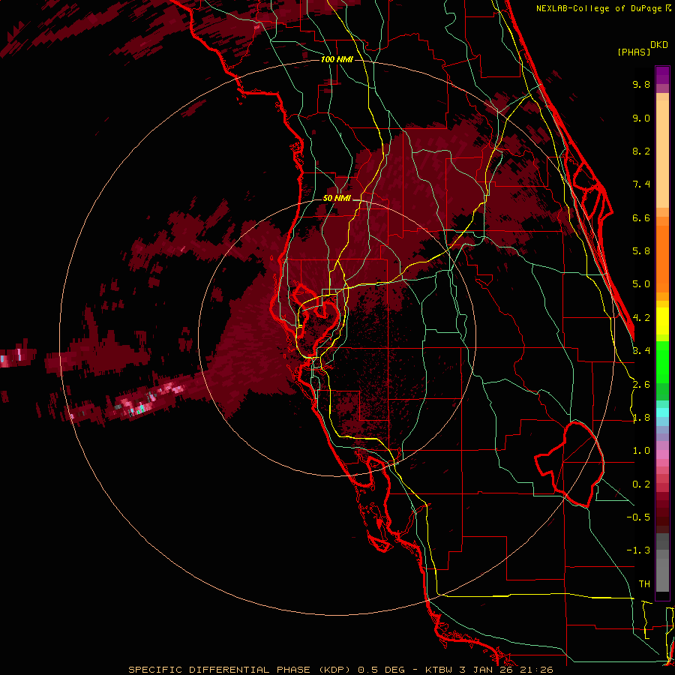Click the 5.0 color scale value
This screenshot has width=675, height=675.
(641, 284)
